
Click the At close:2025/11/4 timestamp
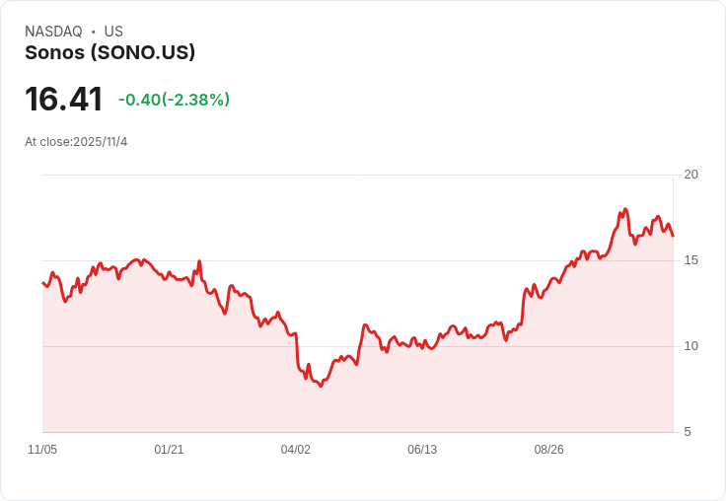coord(76,142)
